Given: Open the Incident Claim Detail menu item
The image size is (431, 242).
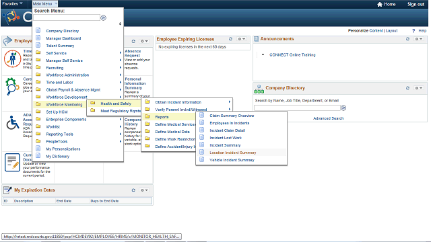Looking at the screenshot, I should click(x=227, y=130).
